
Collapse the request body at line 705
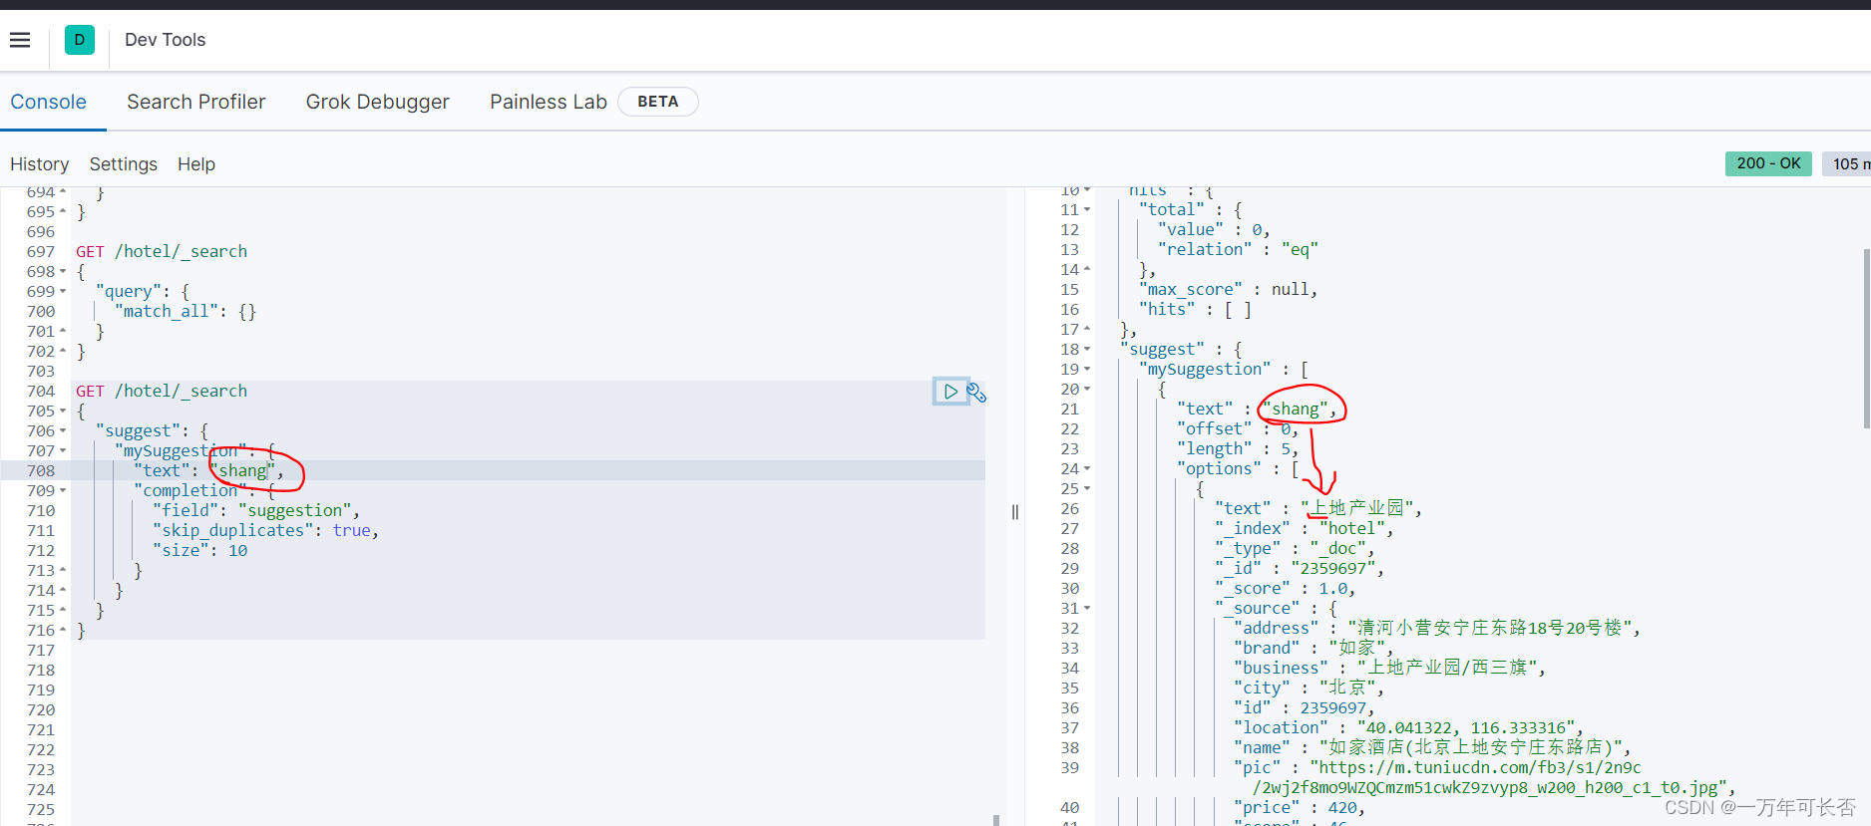[x=63, y=412]
